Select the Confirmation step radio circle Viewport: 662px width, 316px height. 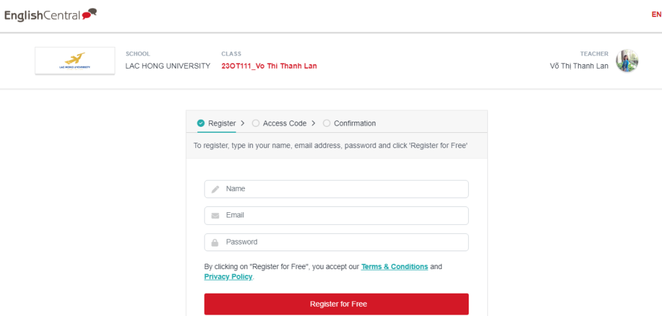[326, 124]
